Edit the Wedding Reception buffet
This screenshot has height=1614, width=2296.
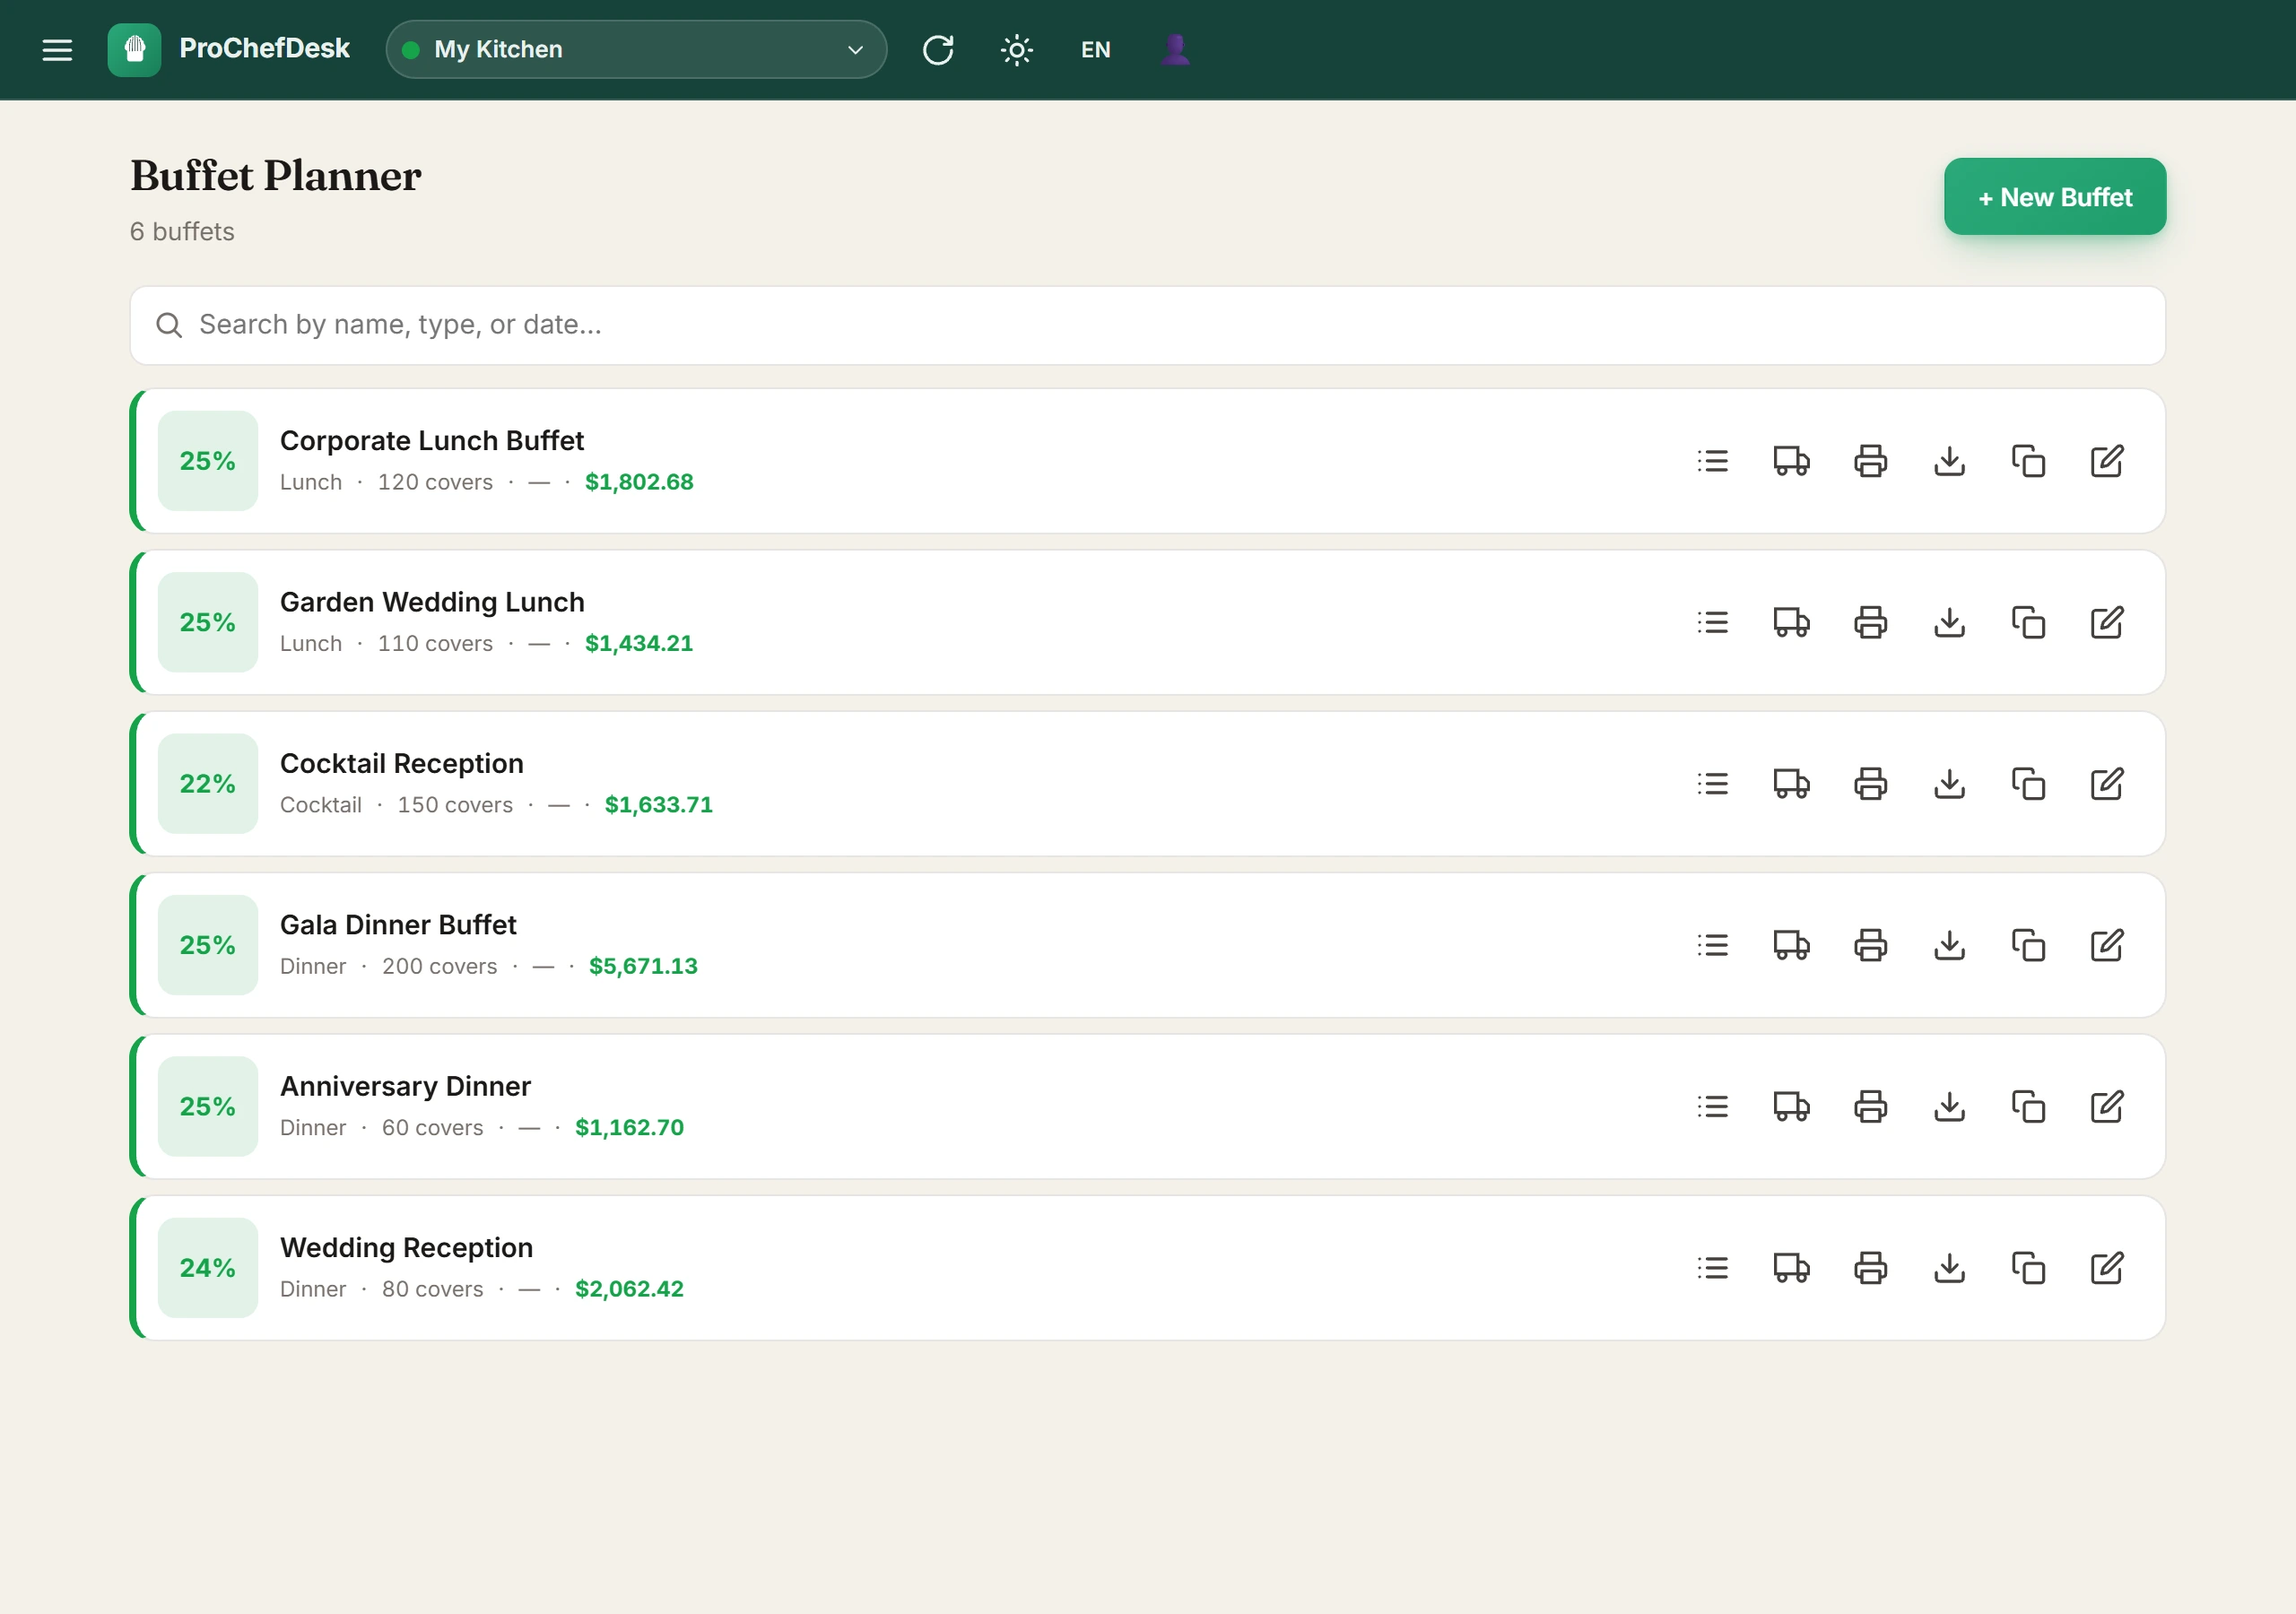click(x=2107, y=1268)
